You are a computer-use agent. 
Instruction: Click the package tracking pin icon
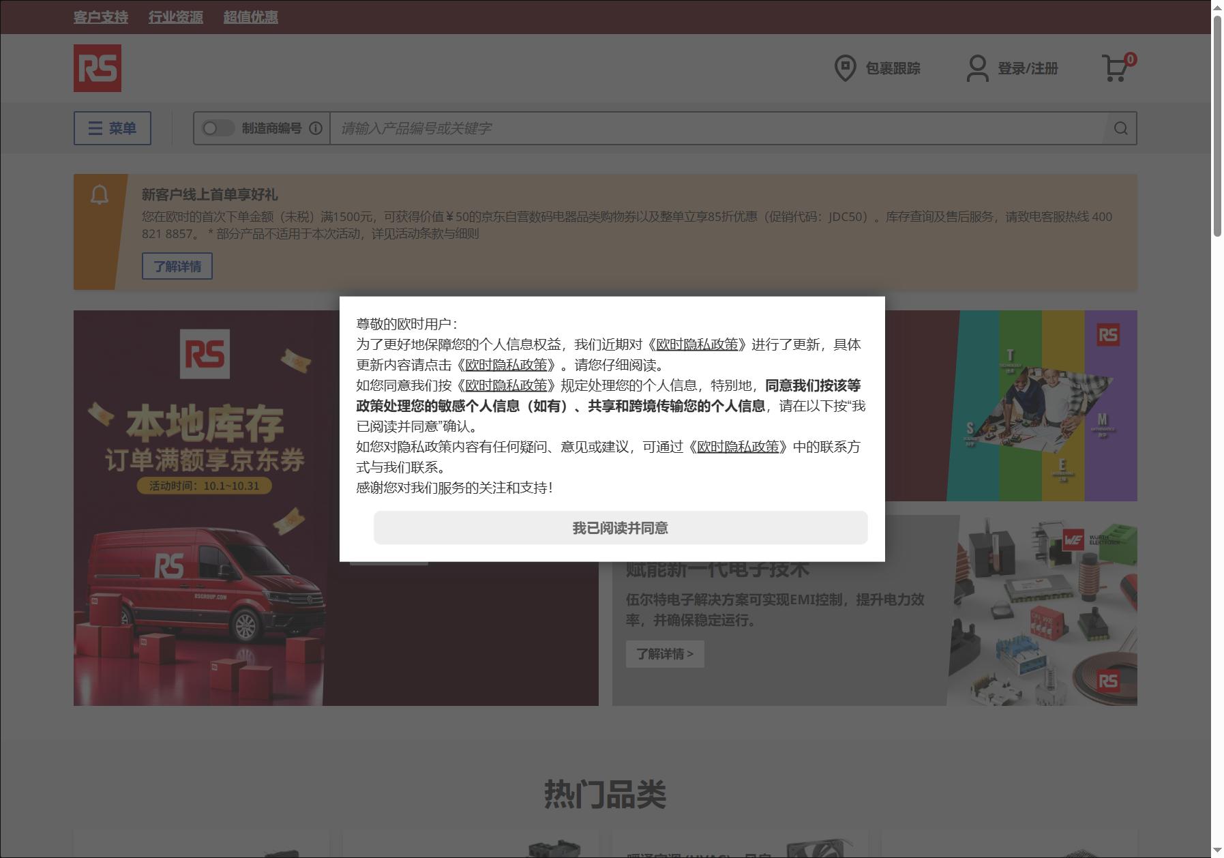845,68
